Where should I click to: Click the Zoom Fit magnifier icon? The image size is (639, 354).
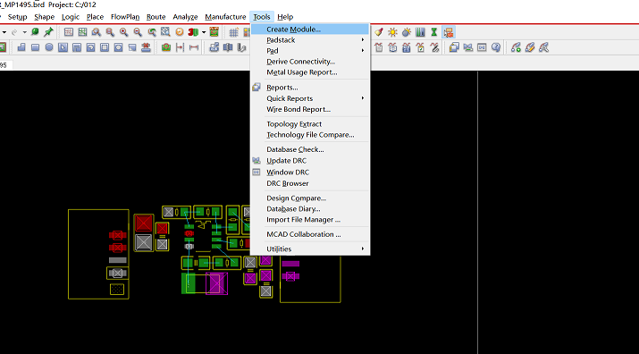pyautogui.click(x=110, y=32)
